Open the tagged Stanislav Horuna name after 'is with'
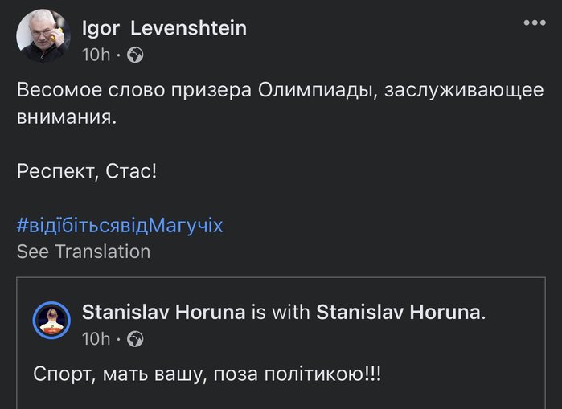The image size is (562, 409). 398,312
